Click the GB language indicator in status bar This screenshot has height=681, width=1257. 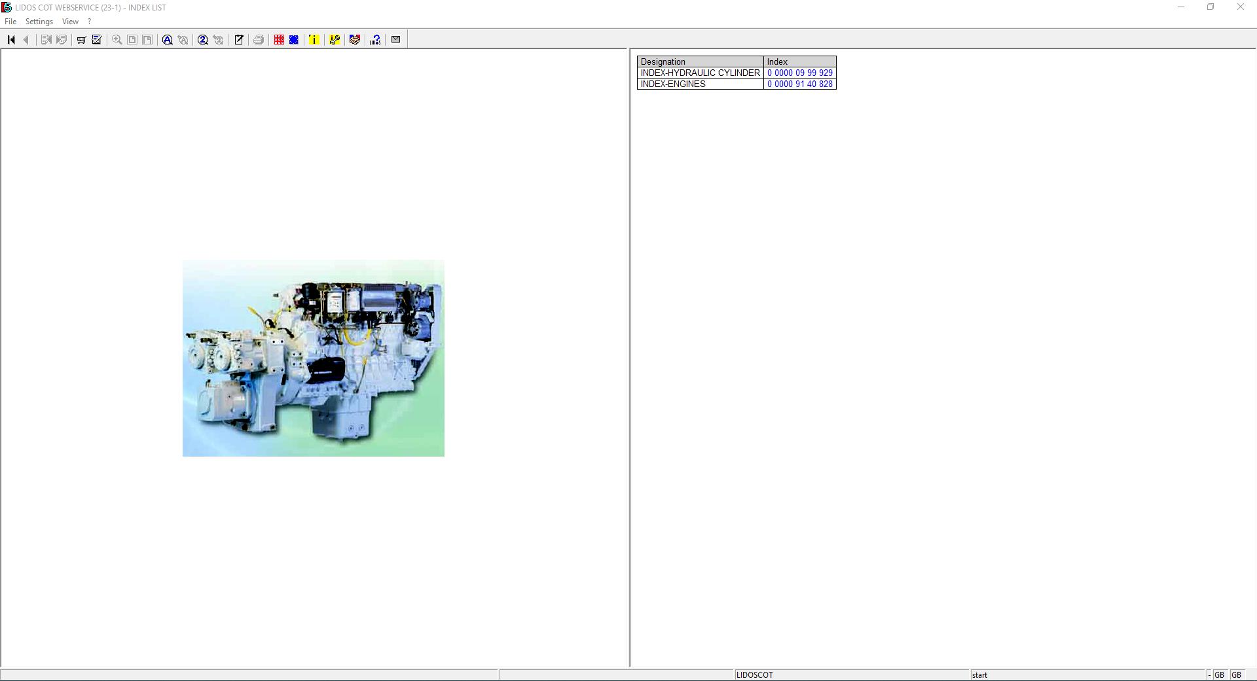(1220, 674)
